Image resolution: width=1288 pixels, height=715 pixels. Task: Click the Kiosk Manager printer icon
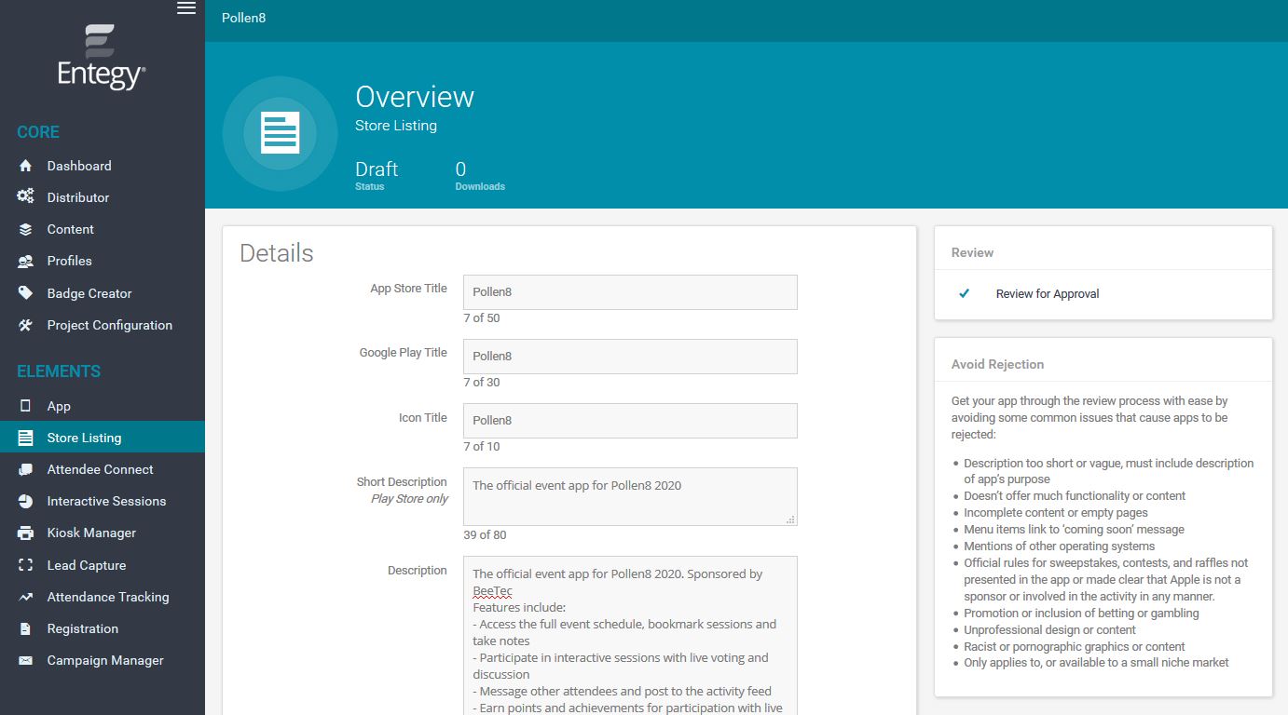point(26,533)
